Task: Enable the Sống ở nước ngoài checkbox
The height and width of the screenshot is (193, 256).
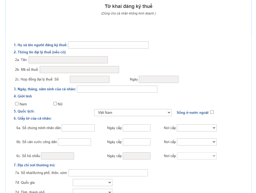Action: pos(212,112)
